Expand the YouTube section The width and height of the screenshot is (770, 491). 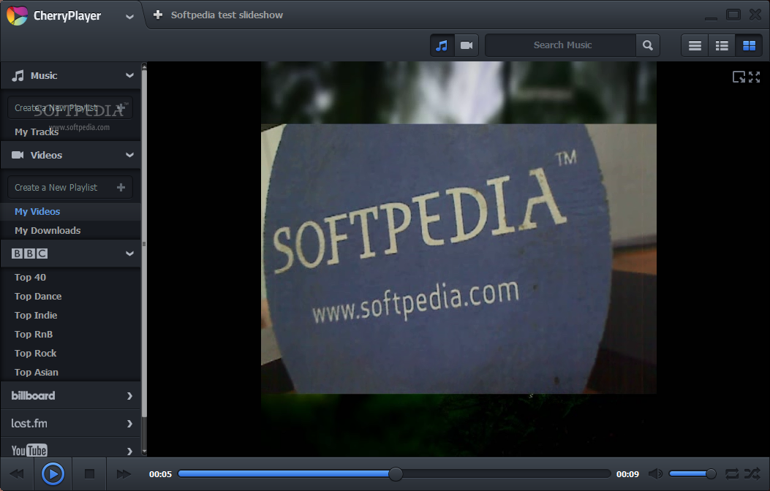[x=70, y=450]
